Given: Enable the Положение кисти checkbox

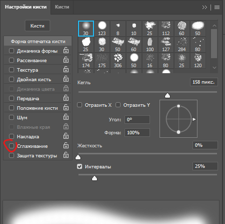Looking at the screenshot, I should (x=11, y=108).
